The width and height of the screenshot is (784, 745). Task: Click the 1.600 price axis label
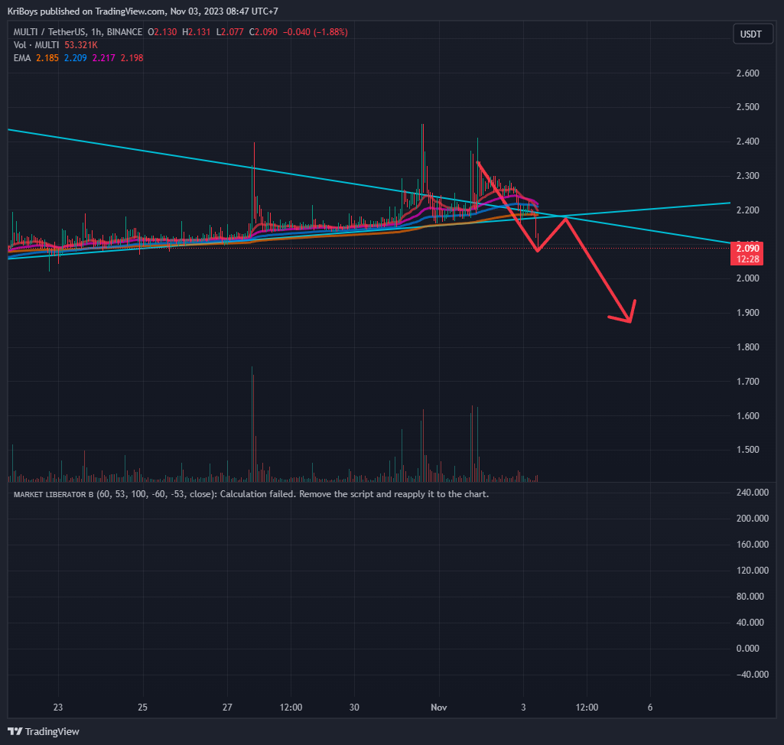[747, 416]
